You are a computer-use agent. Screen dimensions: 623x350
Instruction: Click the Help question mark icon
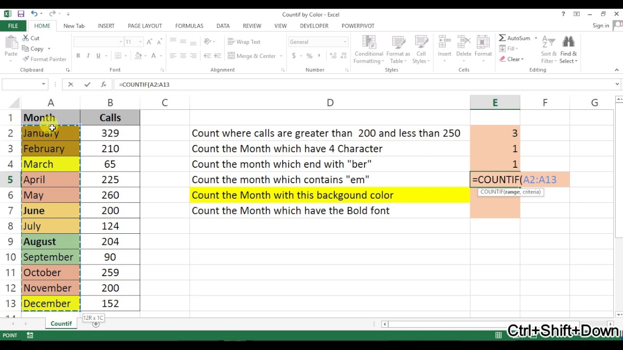[x=563, y=14]
